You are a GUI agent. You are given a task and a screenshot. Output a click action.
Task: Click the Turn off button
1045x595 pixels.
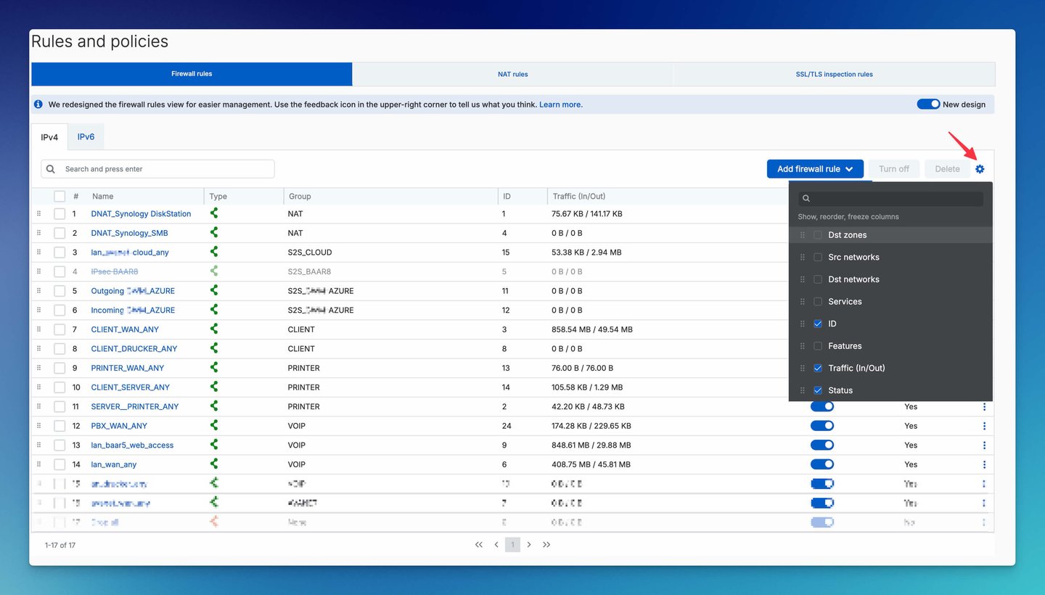[894, 169]
